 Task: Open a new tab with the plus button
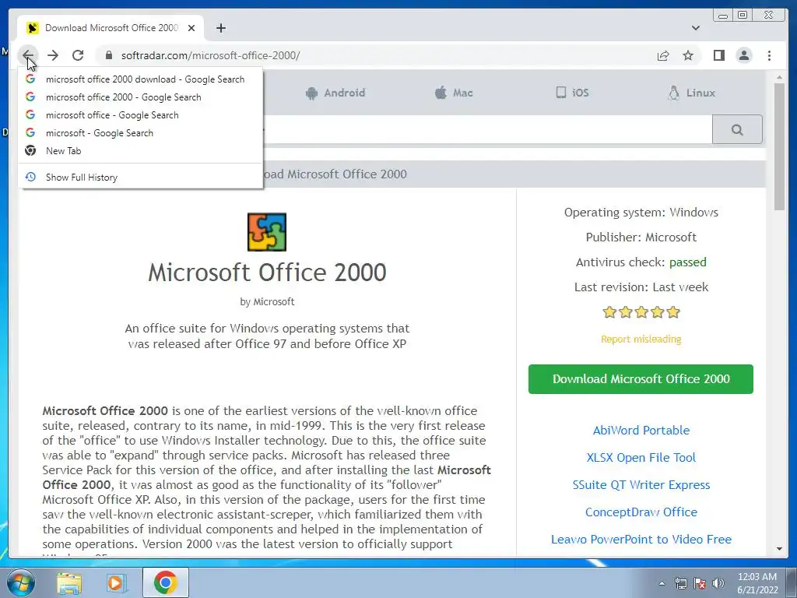pos(220,28)
